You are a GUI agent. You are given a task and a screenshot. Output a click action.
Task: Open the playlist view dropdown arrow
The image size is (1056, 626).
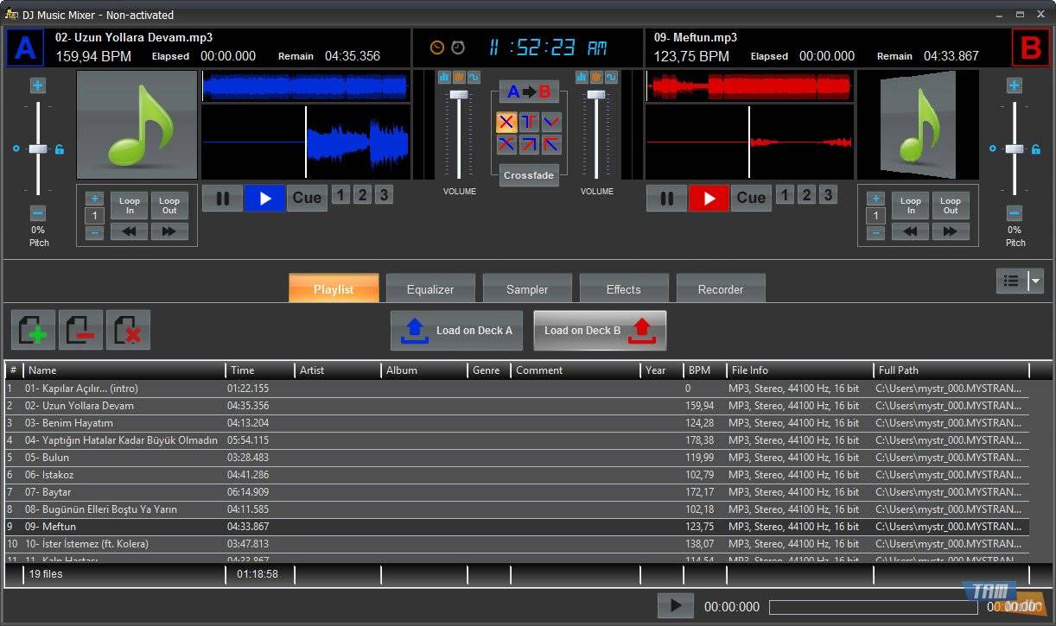point(1035,281)
